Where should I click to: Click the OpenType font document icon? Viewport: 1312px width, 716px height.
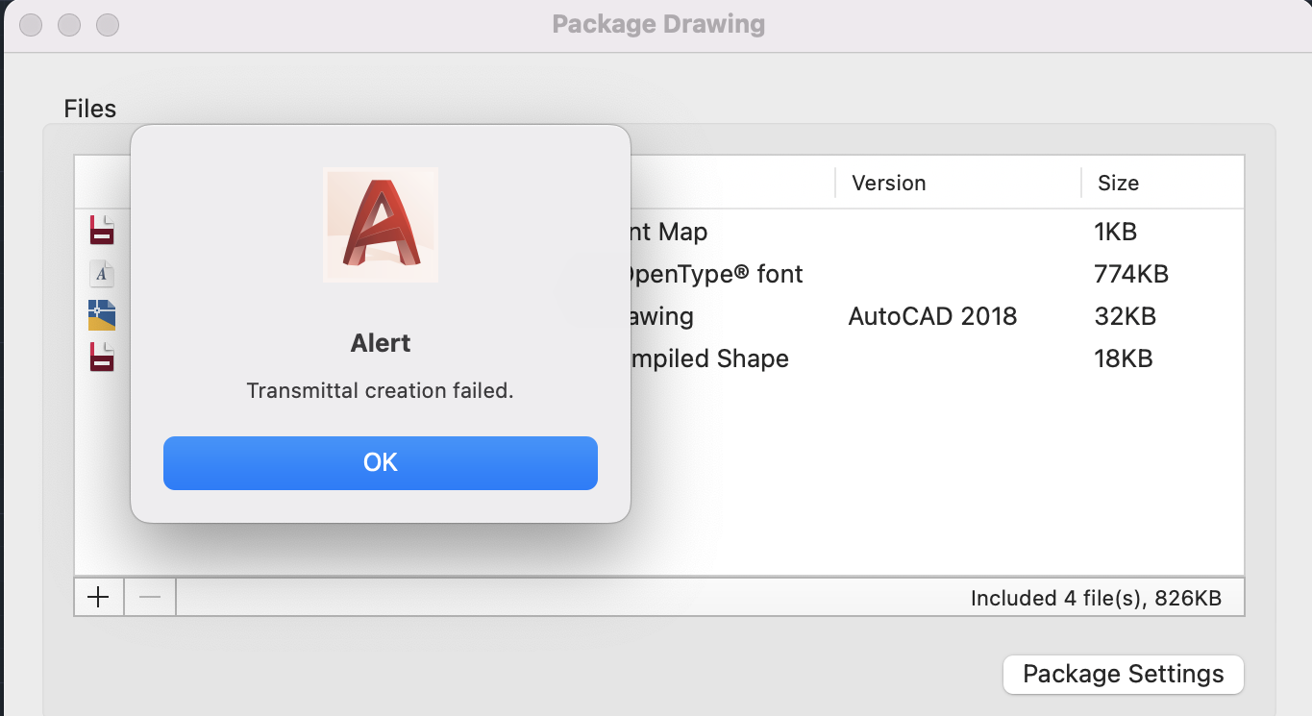coord(101,273)
